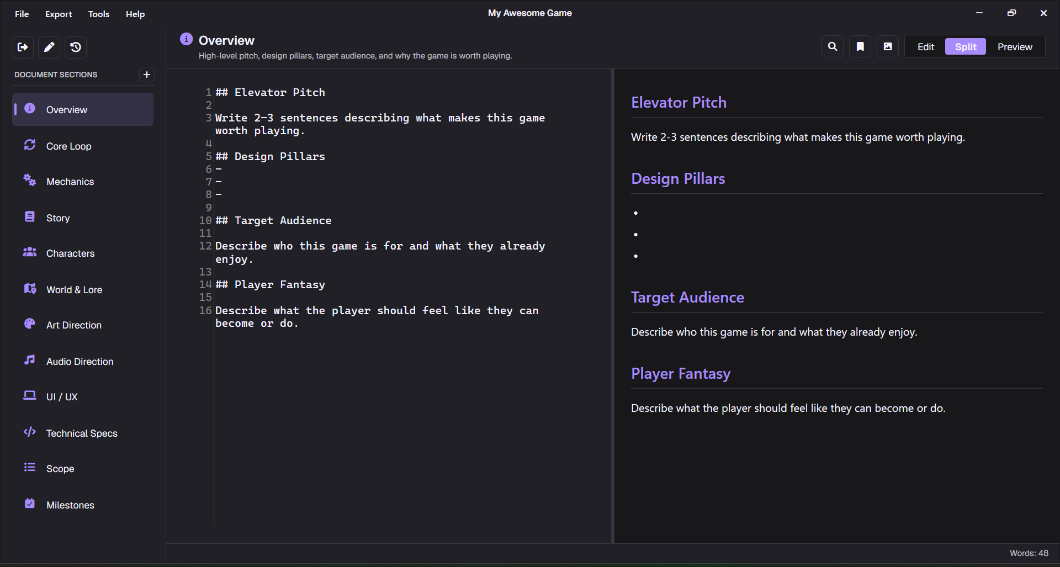1060x567 pixels.
Task: Click the Design Pillars heading in preview
Action: [x=678, y=178]
